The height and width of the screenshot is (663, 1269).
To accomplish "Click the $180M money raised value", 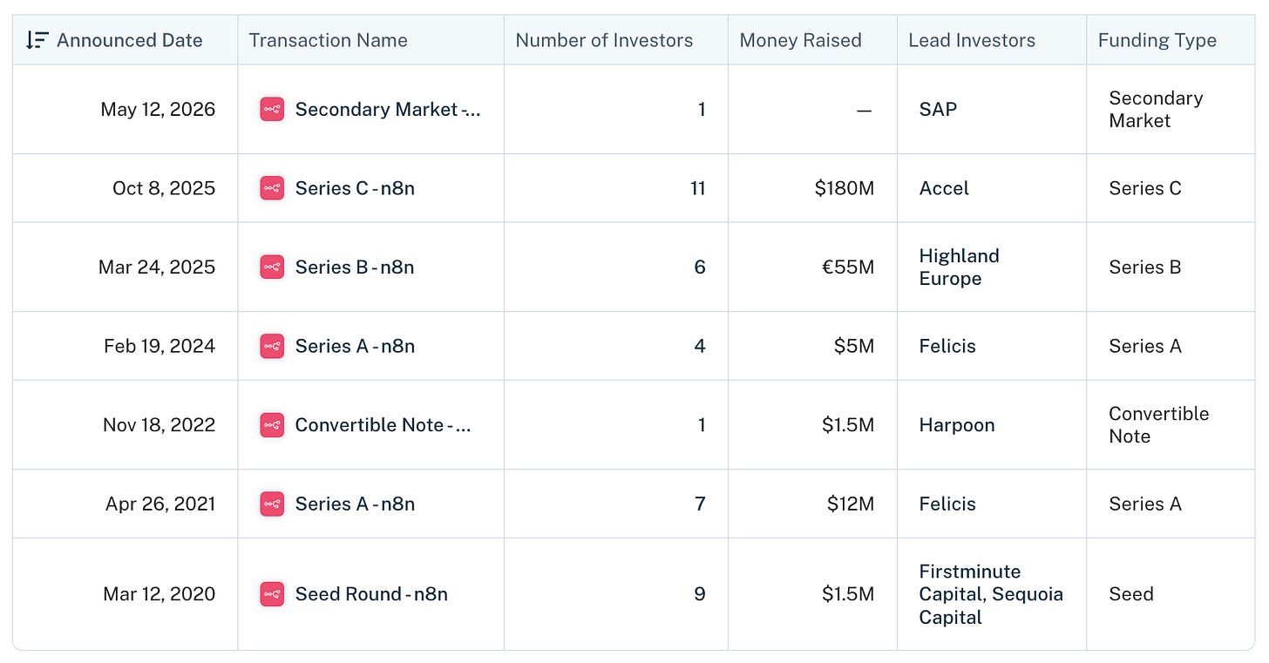I will tap(845, 188).
